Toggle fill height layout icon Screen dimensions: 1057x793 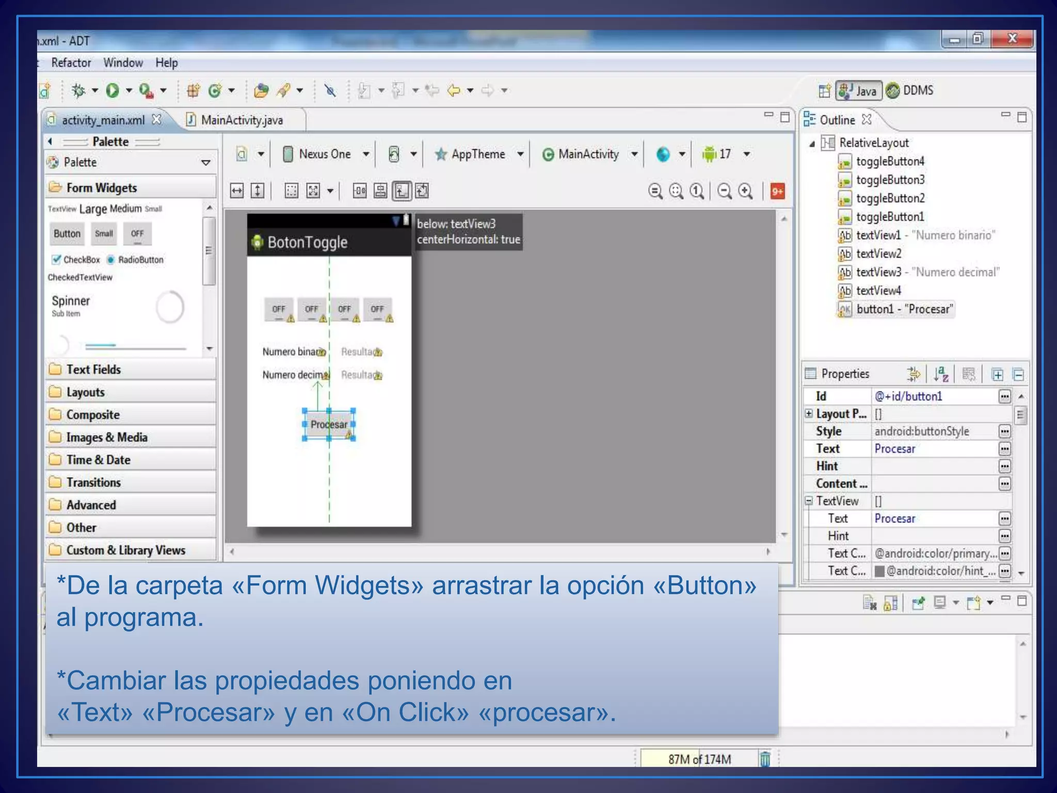(258, 191)
